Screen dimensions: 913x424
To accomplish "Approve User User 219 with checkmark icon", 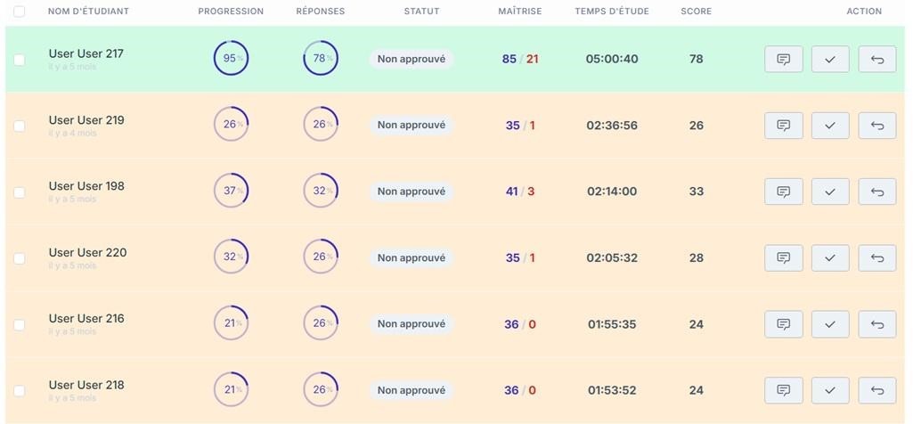I will (830, 126).
